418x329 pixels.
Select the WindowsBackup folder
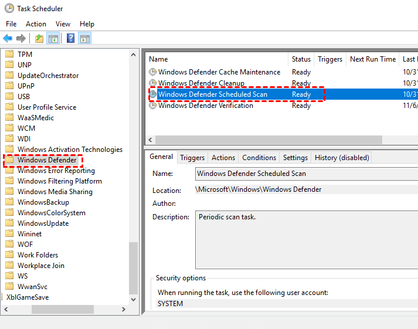click(x=43, y=202)
